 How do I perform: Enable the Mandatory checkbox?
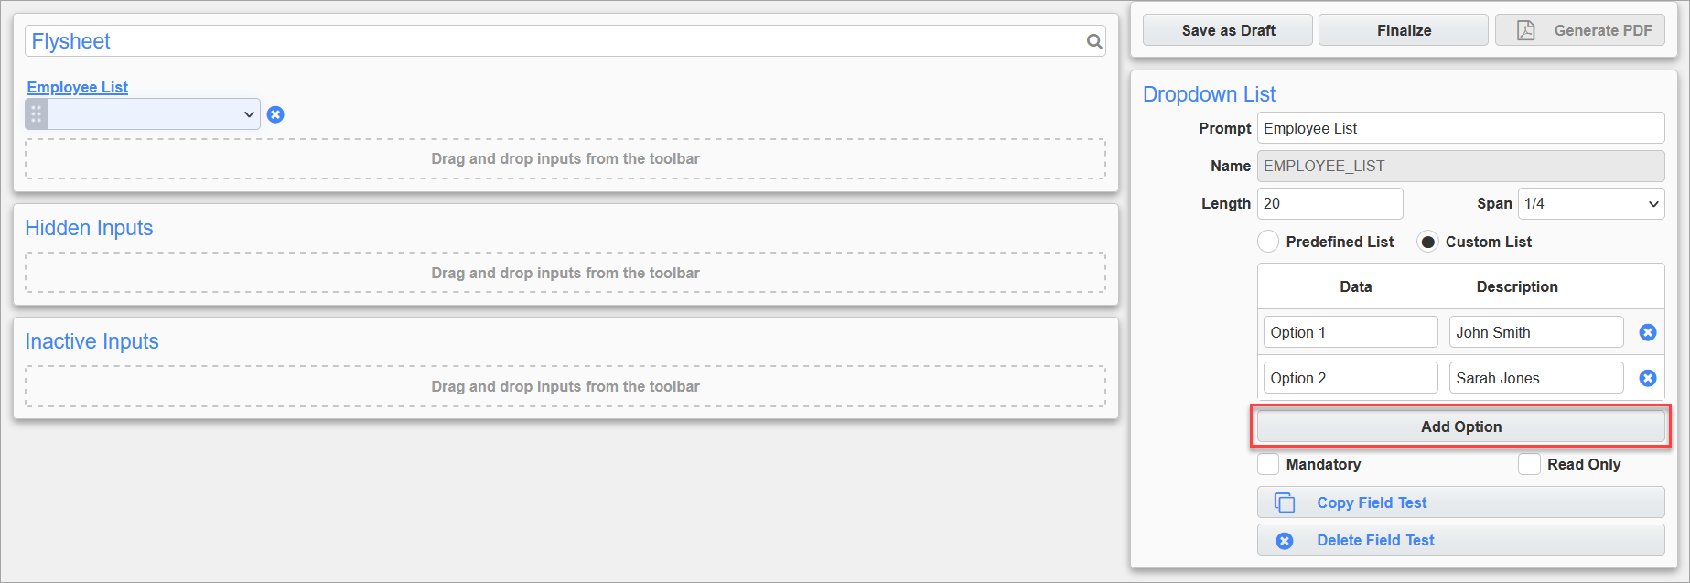click(1268, 464)
